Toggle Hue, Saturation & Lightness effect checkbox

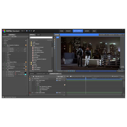point(6,45)
